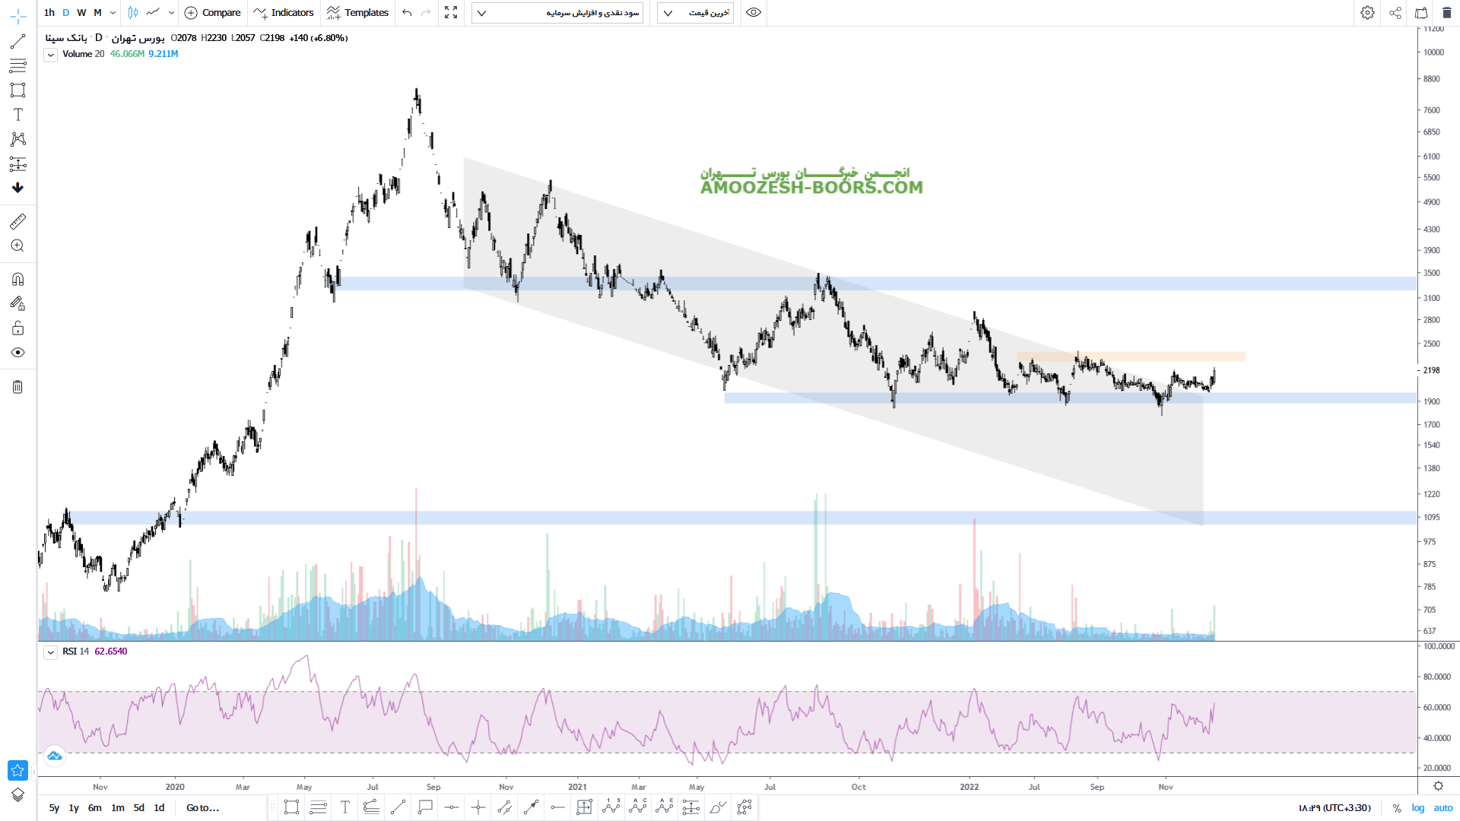
Task: Collapse the RSI indicator legend
Action: click(x=50, y=652)
